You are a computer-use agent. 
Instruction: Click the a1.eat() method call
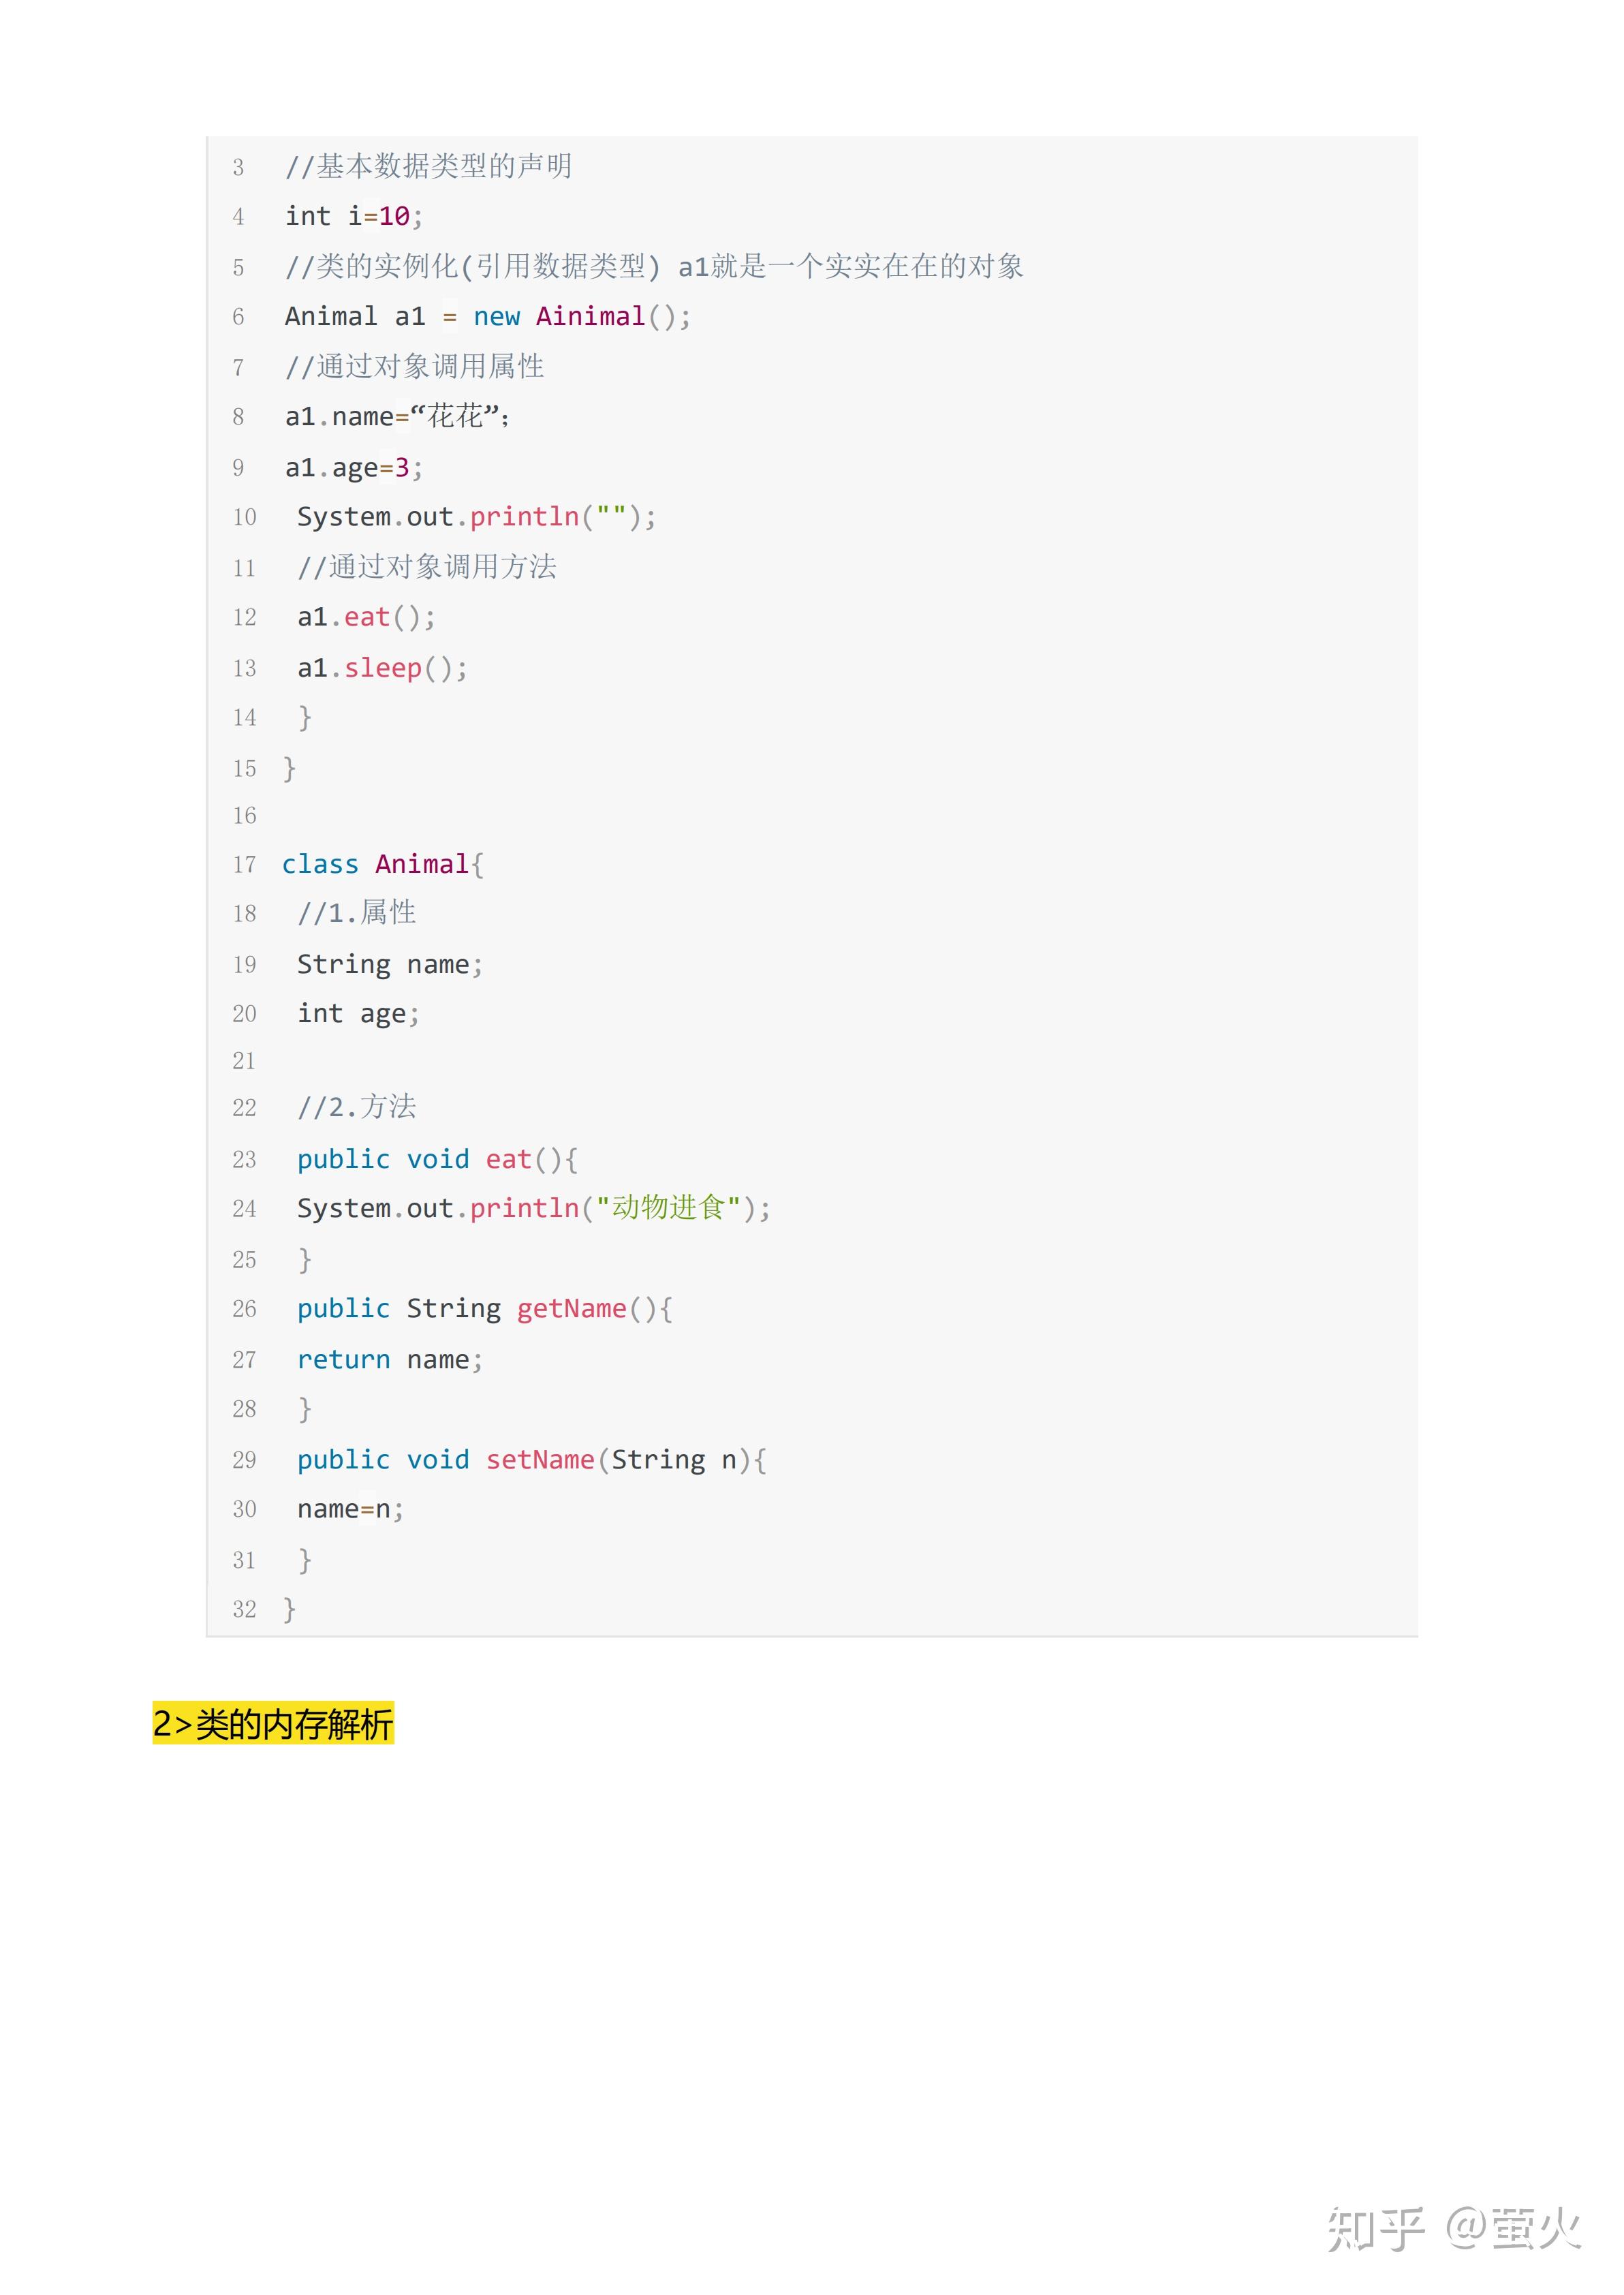(x=366, y=617)
